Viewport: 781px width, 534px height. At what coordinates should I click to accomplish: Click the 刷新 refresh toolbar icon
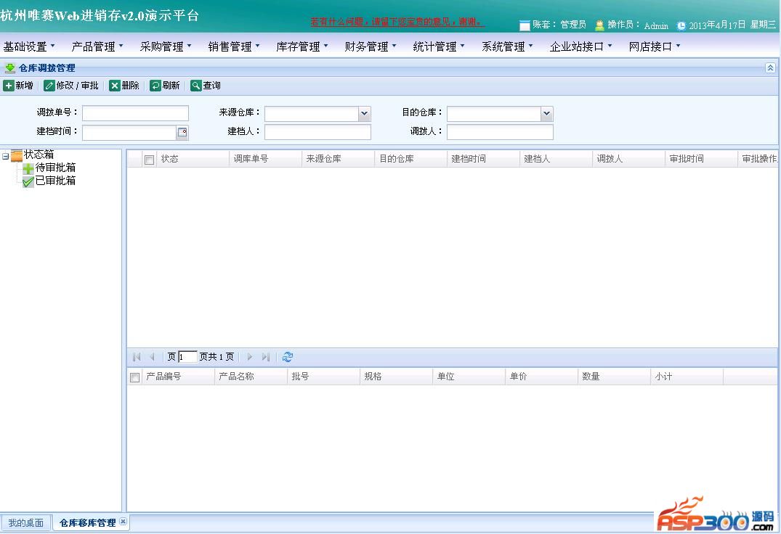coord(155,86)
